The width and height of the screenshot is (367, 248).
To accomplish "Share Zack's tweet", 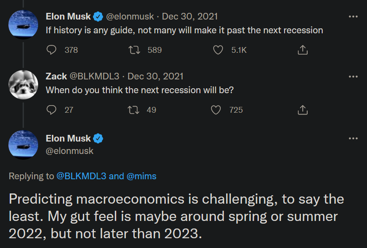I will pyautogui.click(x=303, y=110).
